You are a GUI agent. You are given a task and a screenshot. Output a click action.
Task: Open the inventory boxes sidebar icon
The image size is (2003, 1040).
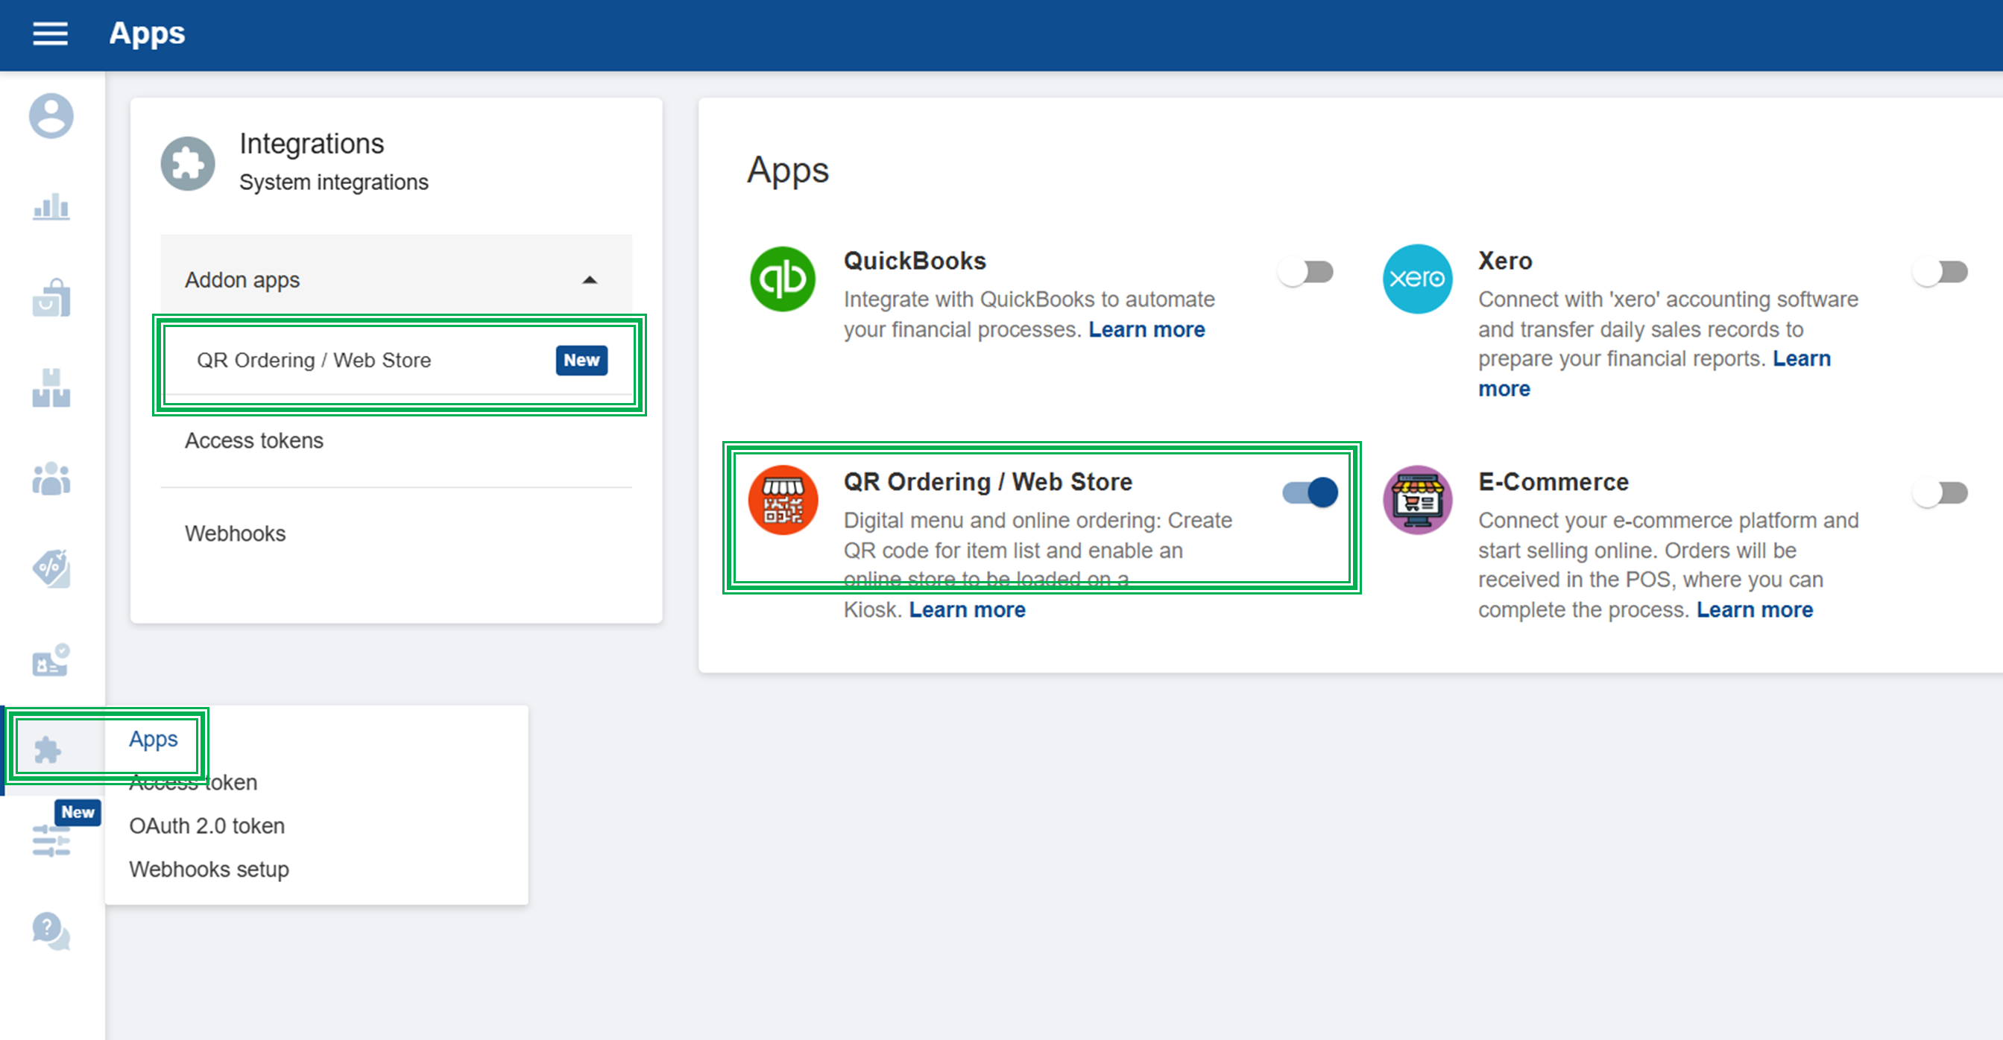51,388
